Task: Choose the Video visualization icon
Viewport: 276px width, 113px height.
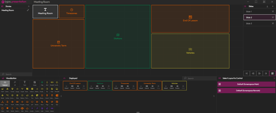Action: 3,110
